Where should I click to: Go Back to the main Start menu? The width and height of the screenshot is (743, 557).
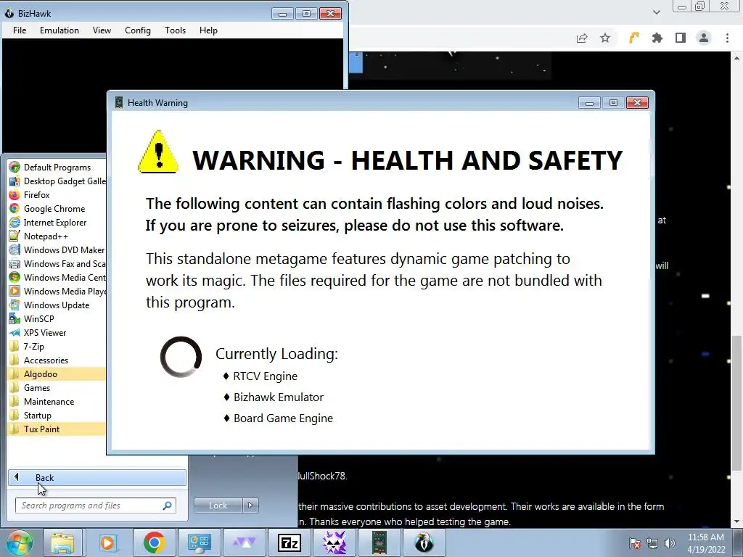point(97,477)
